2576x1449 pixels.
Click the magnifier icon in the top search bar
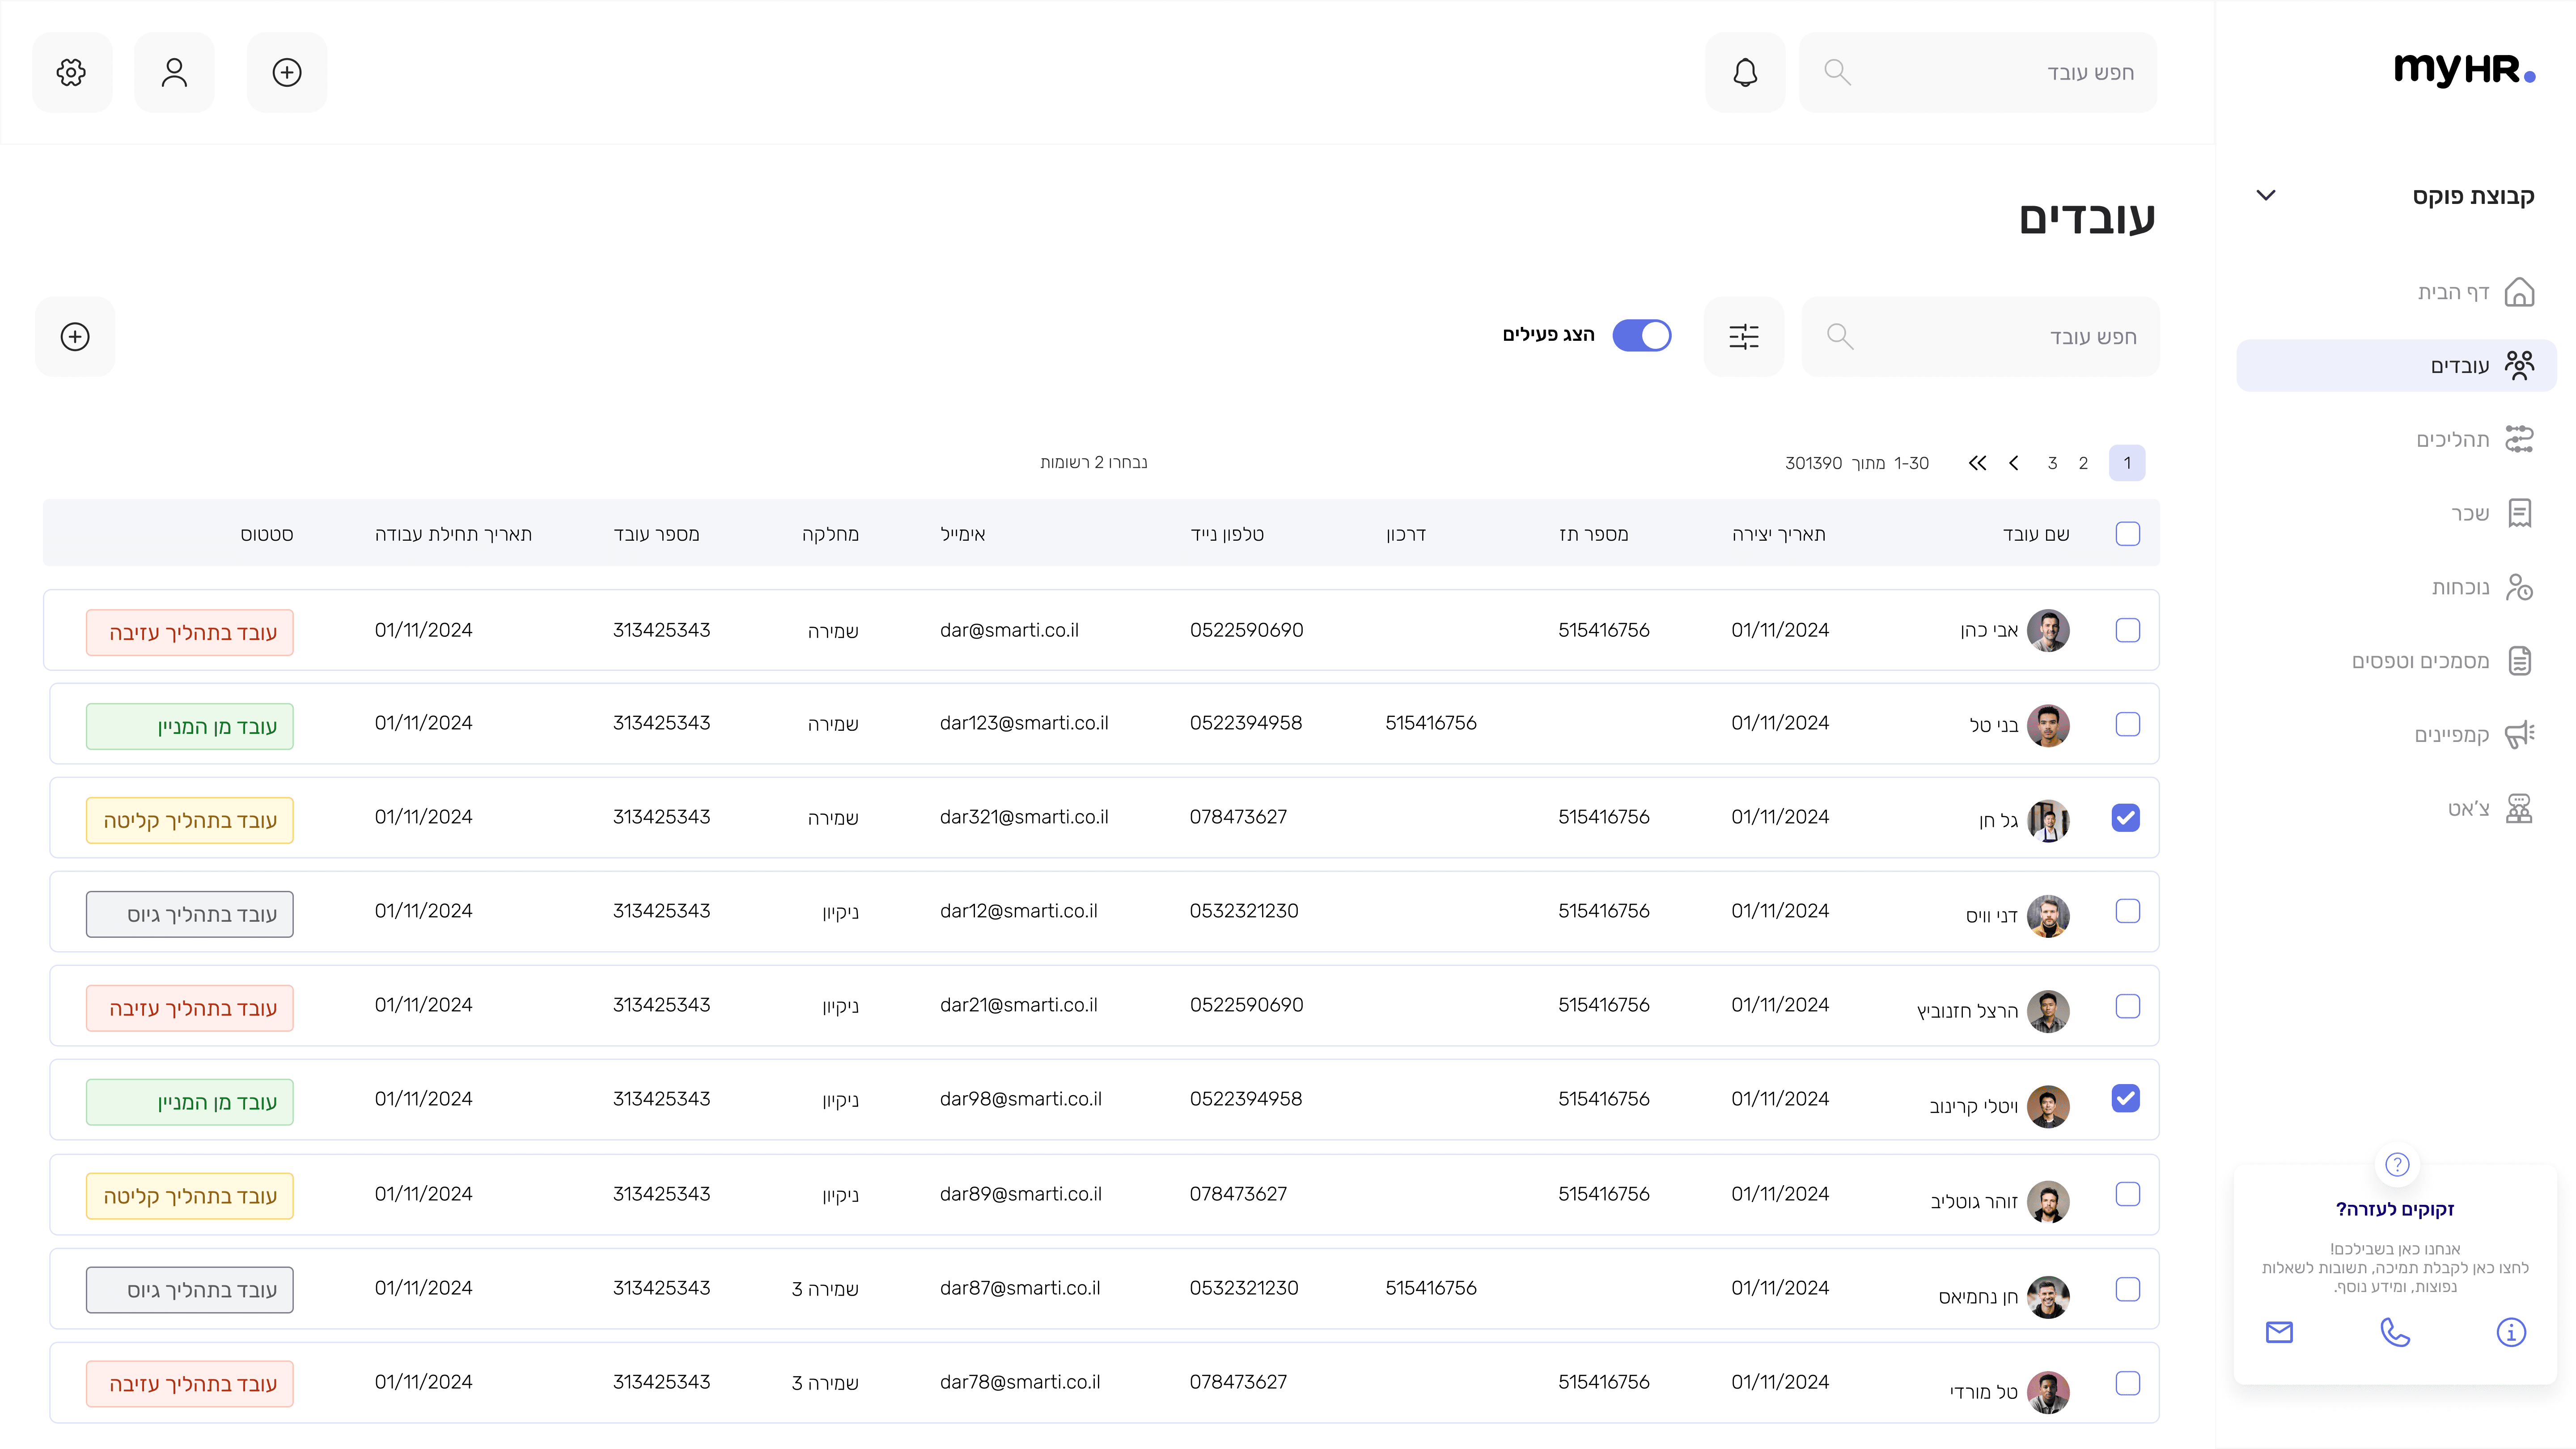(x=1837, y=72)
